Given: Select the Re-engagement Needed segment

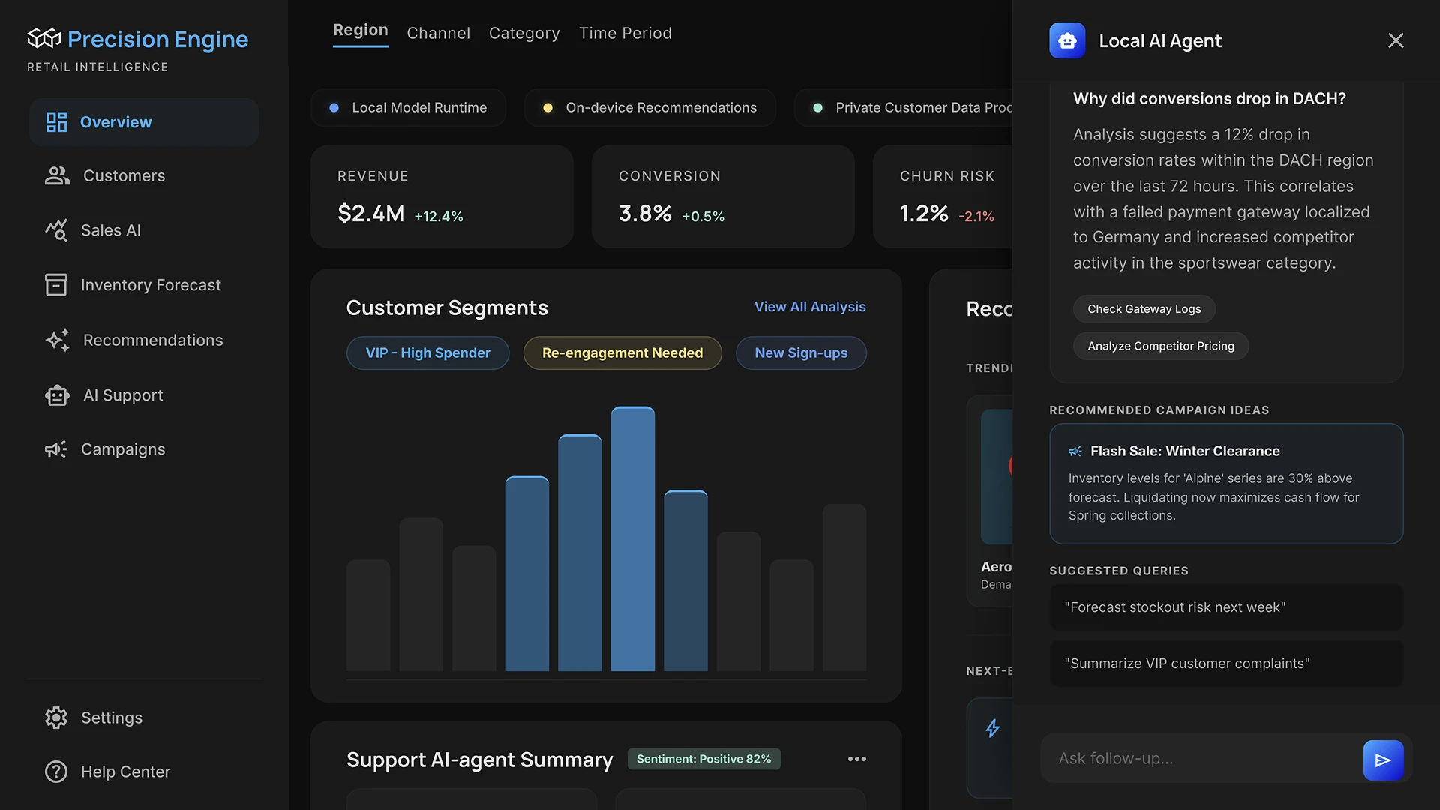Looking at the screenshot, I should point(622,352).
